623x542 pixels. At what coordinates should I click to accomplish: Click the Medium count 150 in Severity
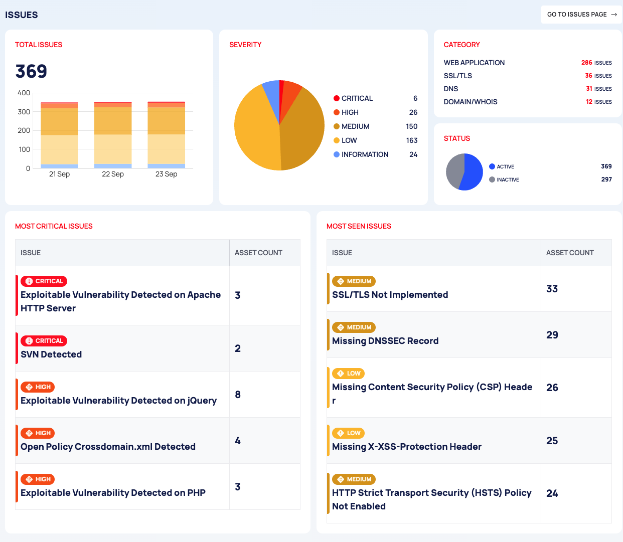pos(412,126)
